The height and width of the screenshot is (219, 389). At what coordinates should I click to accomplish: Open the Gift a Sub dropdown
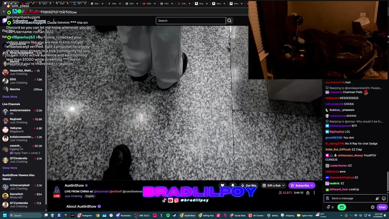274,186
